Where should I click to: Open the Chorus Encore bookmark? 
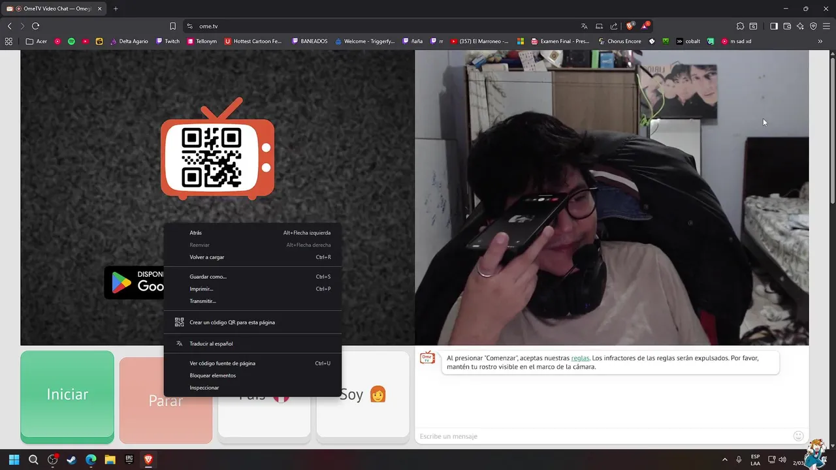pos(620,41)
